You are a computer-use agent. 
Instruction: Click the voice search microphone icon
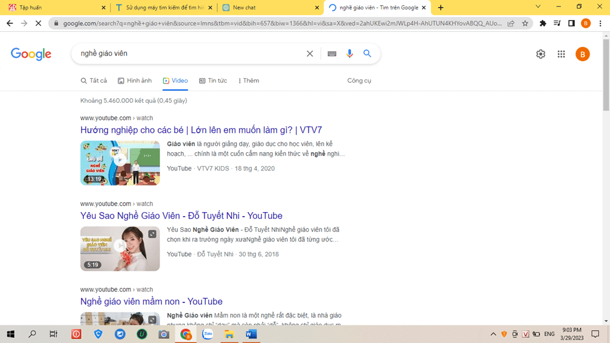(x=349, y=53)
